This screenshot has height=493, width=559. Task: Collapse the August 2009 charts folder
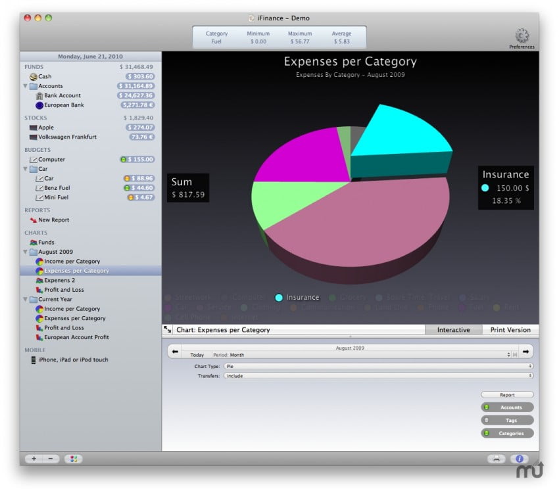point(26,252)
